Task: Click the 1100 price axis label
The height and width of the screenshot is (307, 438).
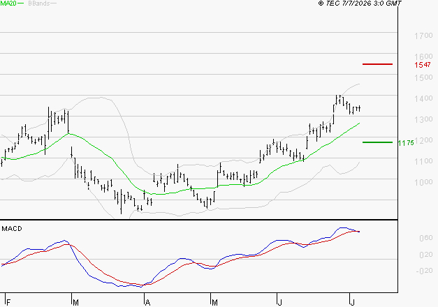Action: click(x=423, y=161)
